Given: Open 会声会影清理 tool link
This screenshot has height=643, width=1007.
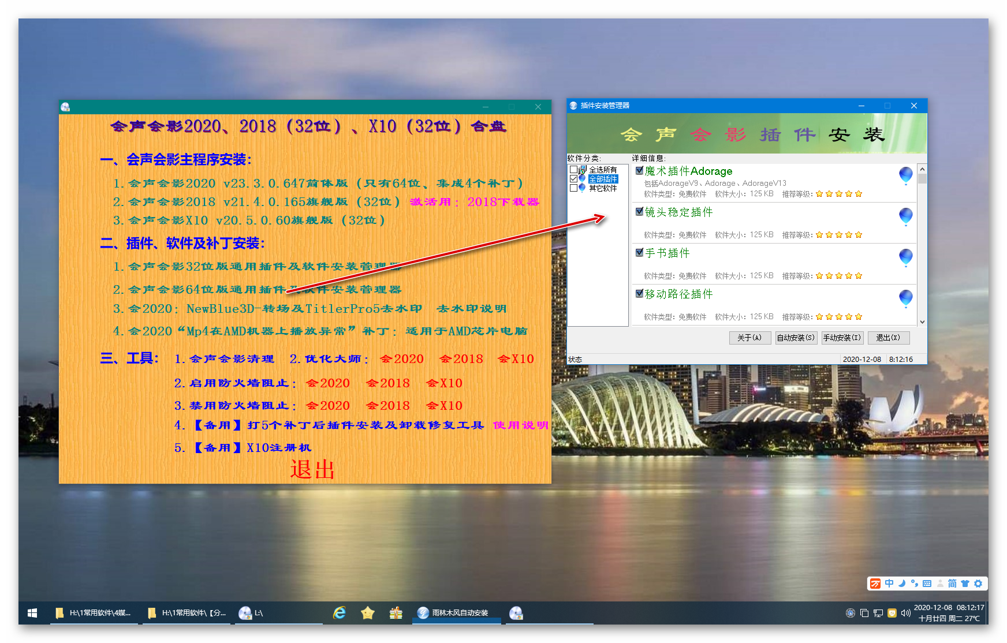Looking at the screenshot, I should tap(224, 359).
